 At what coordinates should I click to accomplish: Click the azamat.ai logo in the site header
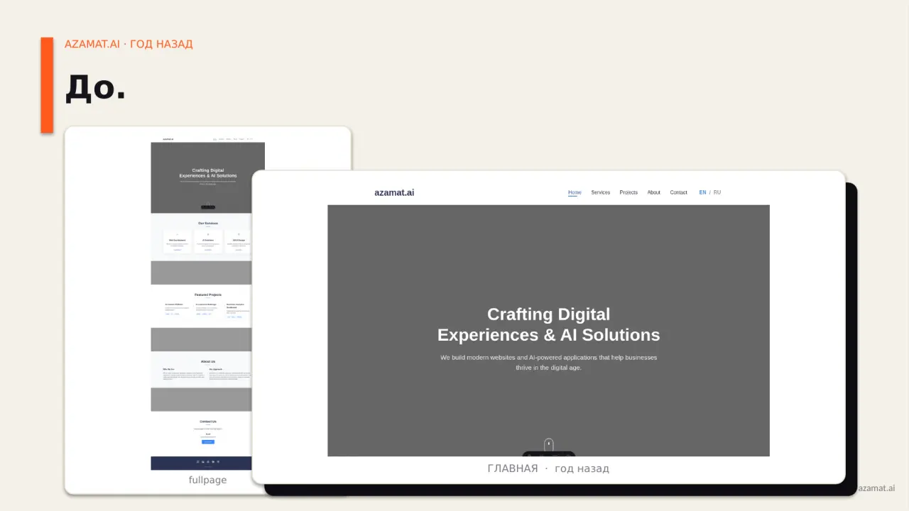394,192
